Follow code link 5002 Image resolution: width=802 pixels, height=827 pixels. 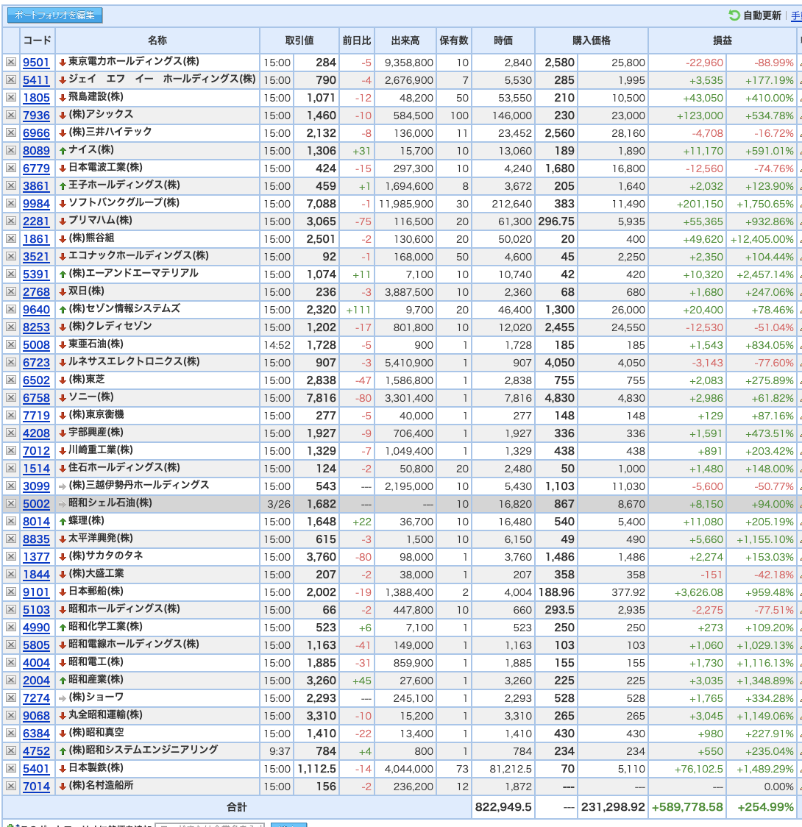[x=36, y=504]
